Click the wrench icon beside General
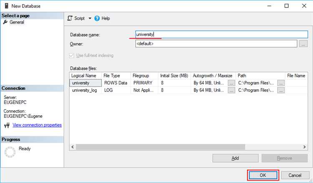 5,22
